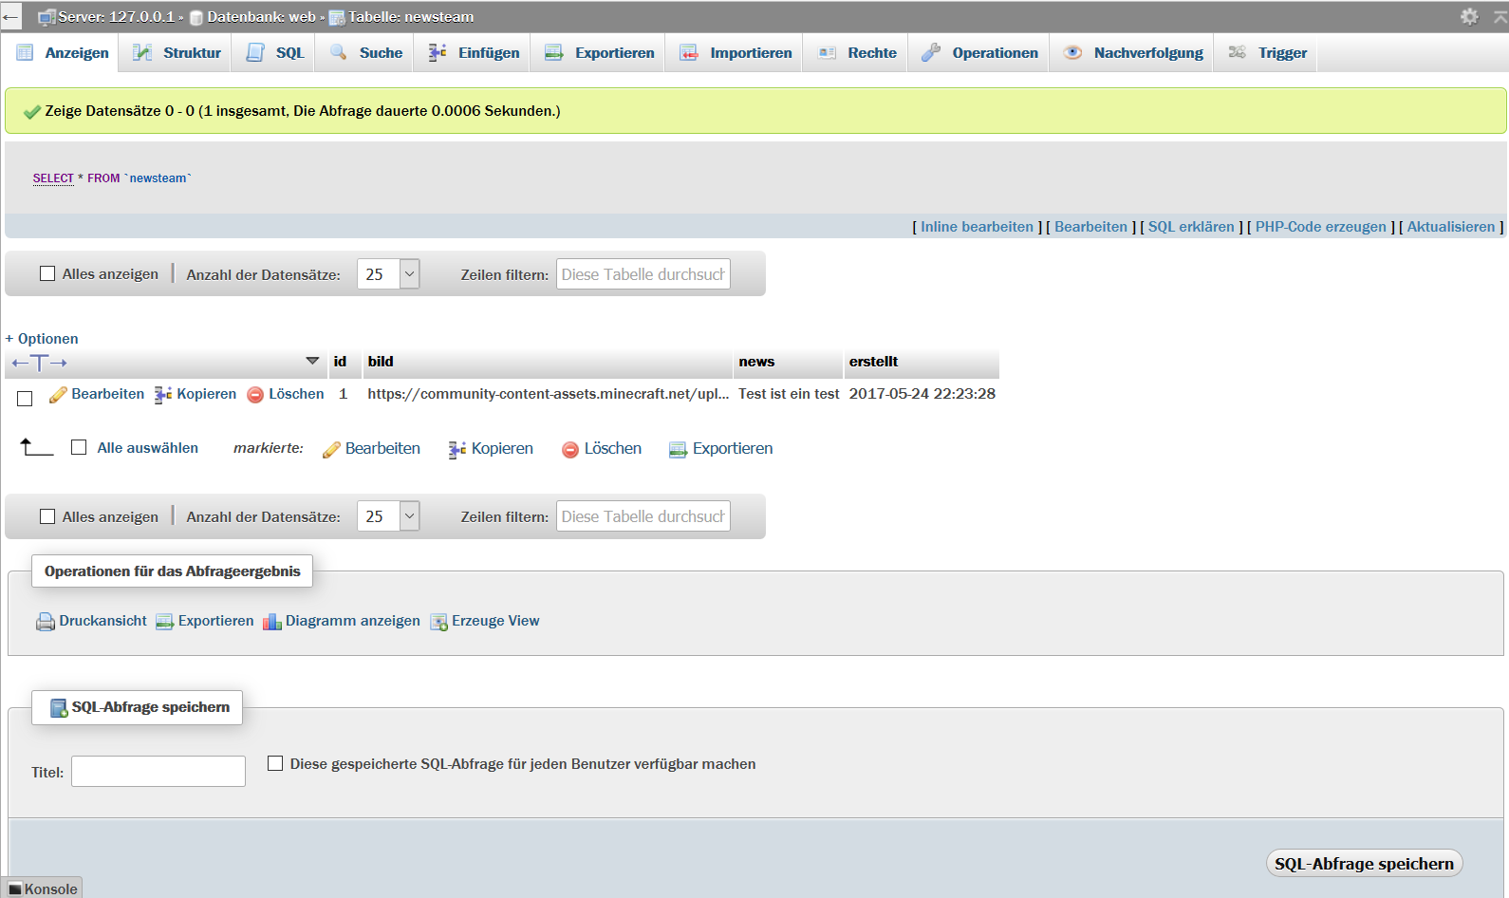Click the pencil icon to edit row 1
This screenshot has height=898, width=1509.
pos(58,395)
